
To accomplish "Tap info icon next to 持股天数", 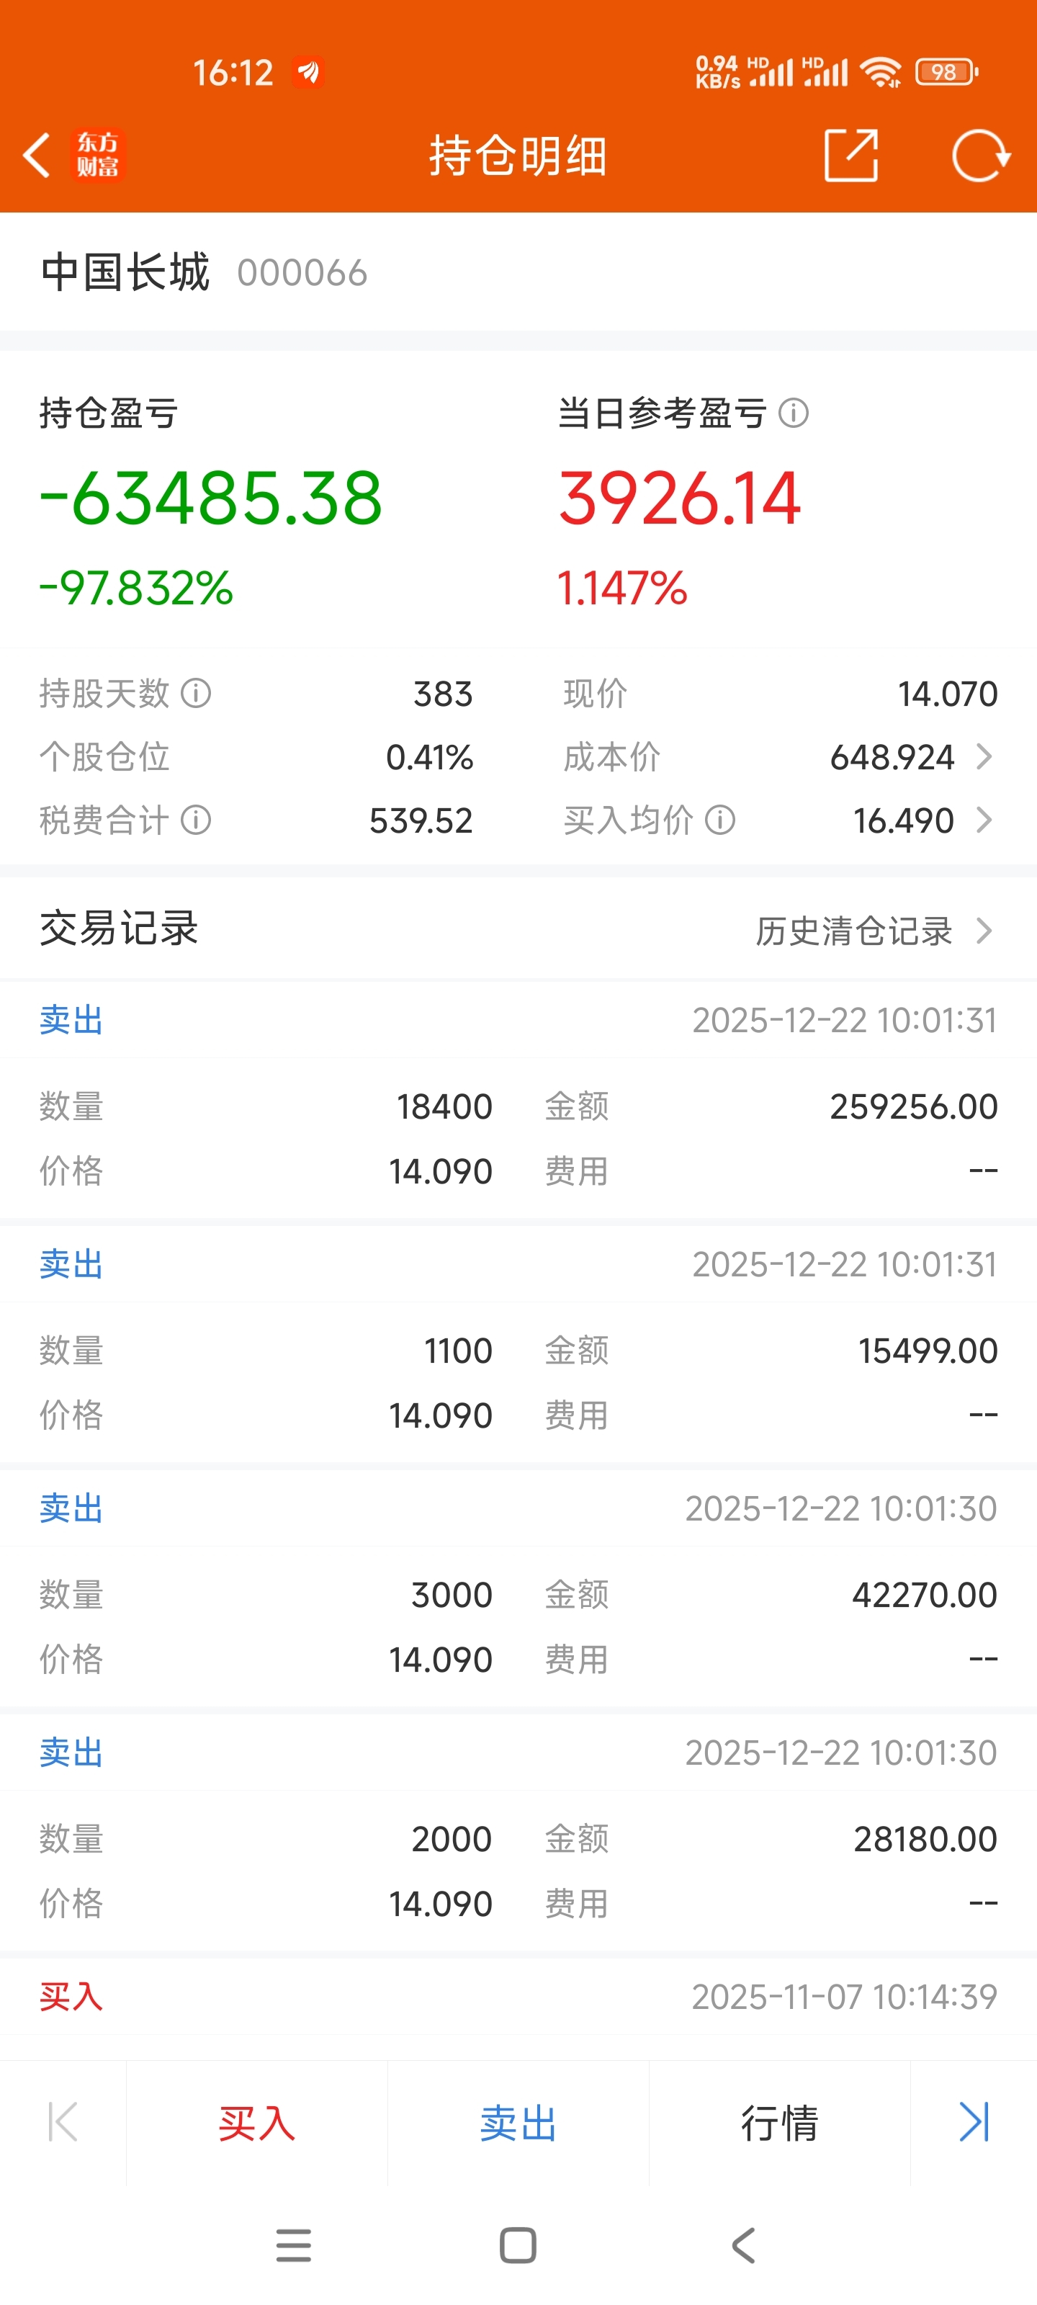I will point(196,694).
